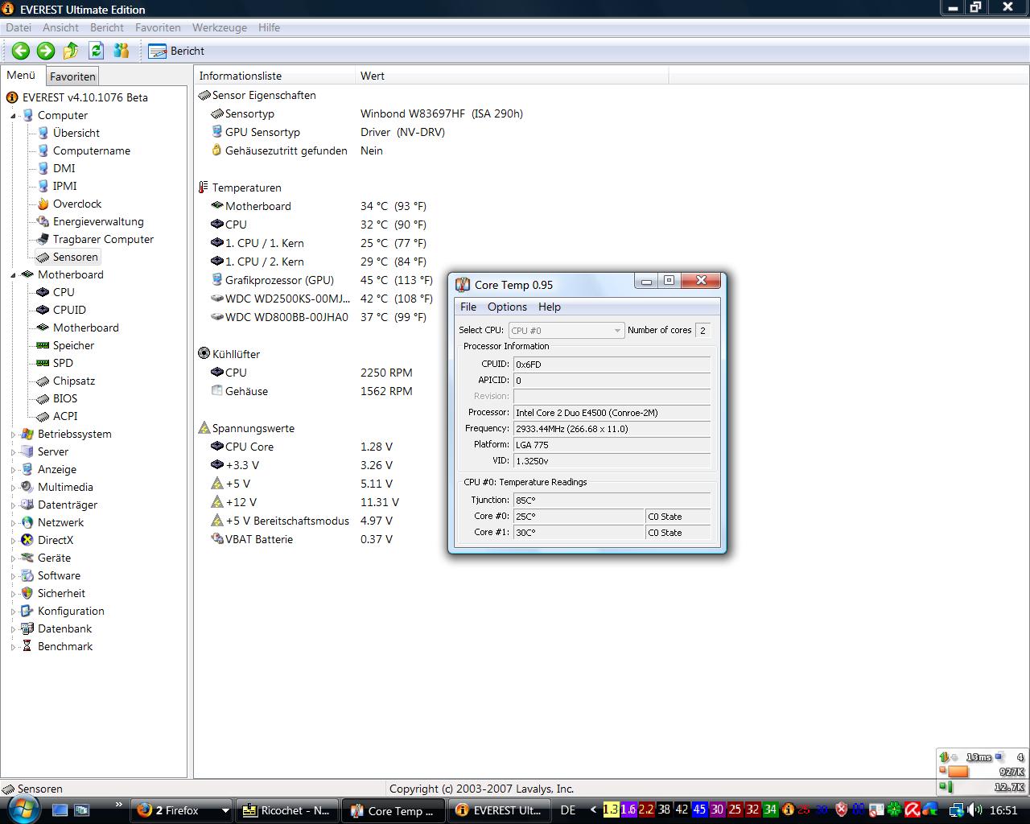The image size is (1030, 824).
Task: Click the DE language indicator in taskbar
Action: pos(568,810)
